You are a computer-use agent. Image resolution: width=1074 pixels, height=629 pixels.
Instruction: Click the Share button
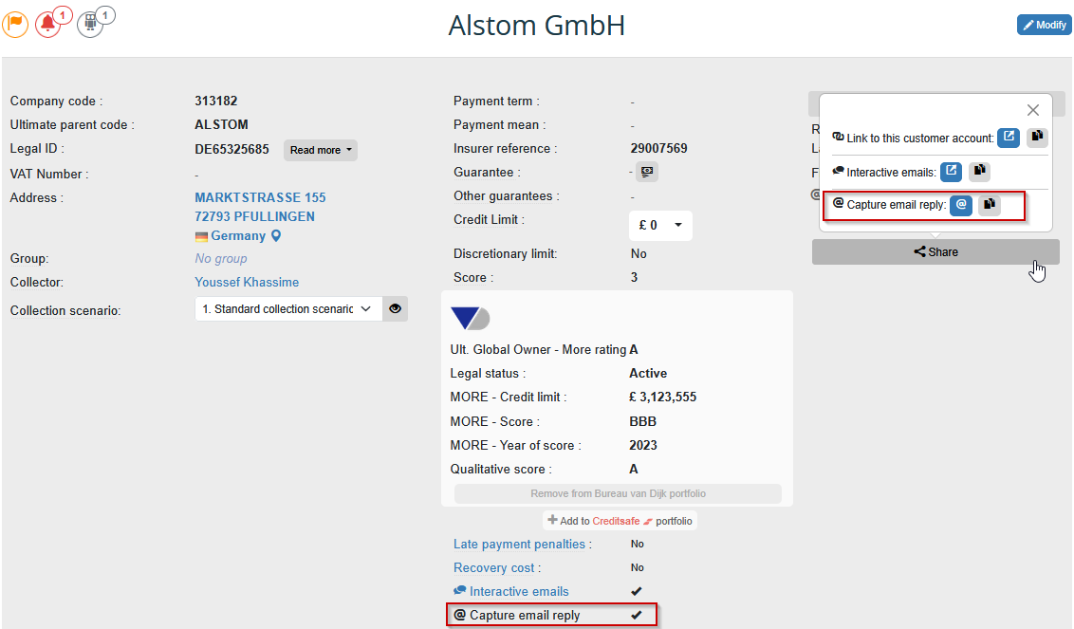935,252
